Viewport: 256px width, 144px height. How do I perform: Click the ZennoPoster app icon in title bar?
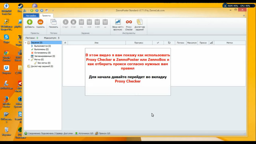point(25,10)
